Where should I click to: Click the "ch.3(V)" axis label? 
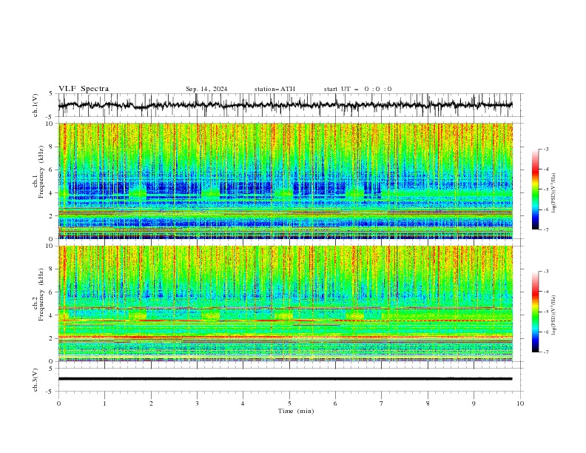[36, 380]
